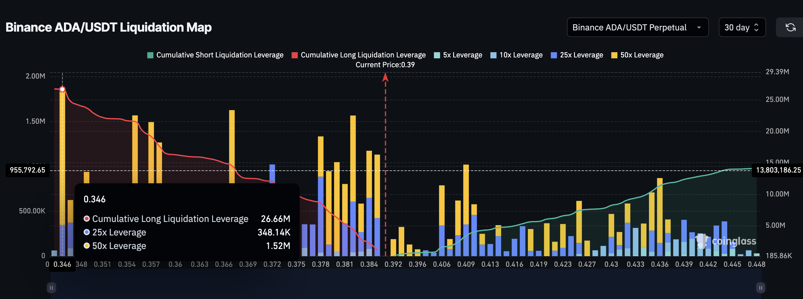
Task: Click the yellow square beside 50x Leverage legend
Action: (614, 55)
